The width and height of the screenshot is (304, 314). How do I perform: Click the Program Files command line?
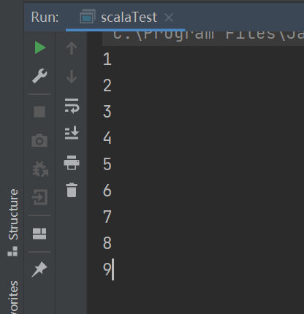pos(203,39)
